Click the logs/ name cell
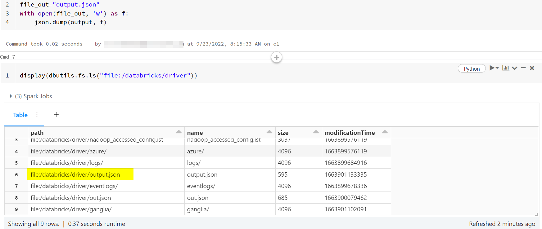This screenshot has width=542, height=229. click(230, 163)
